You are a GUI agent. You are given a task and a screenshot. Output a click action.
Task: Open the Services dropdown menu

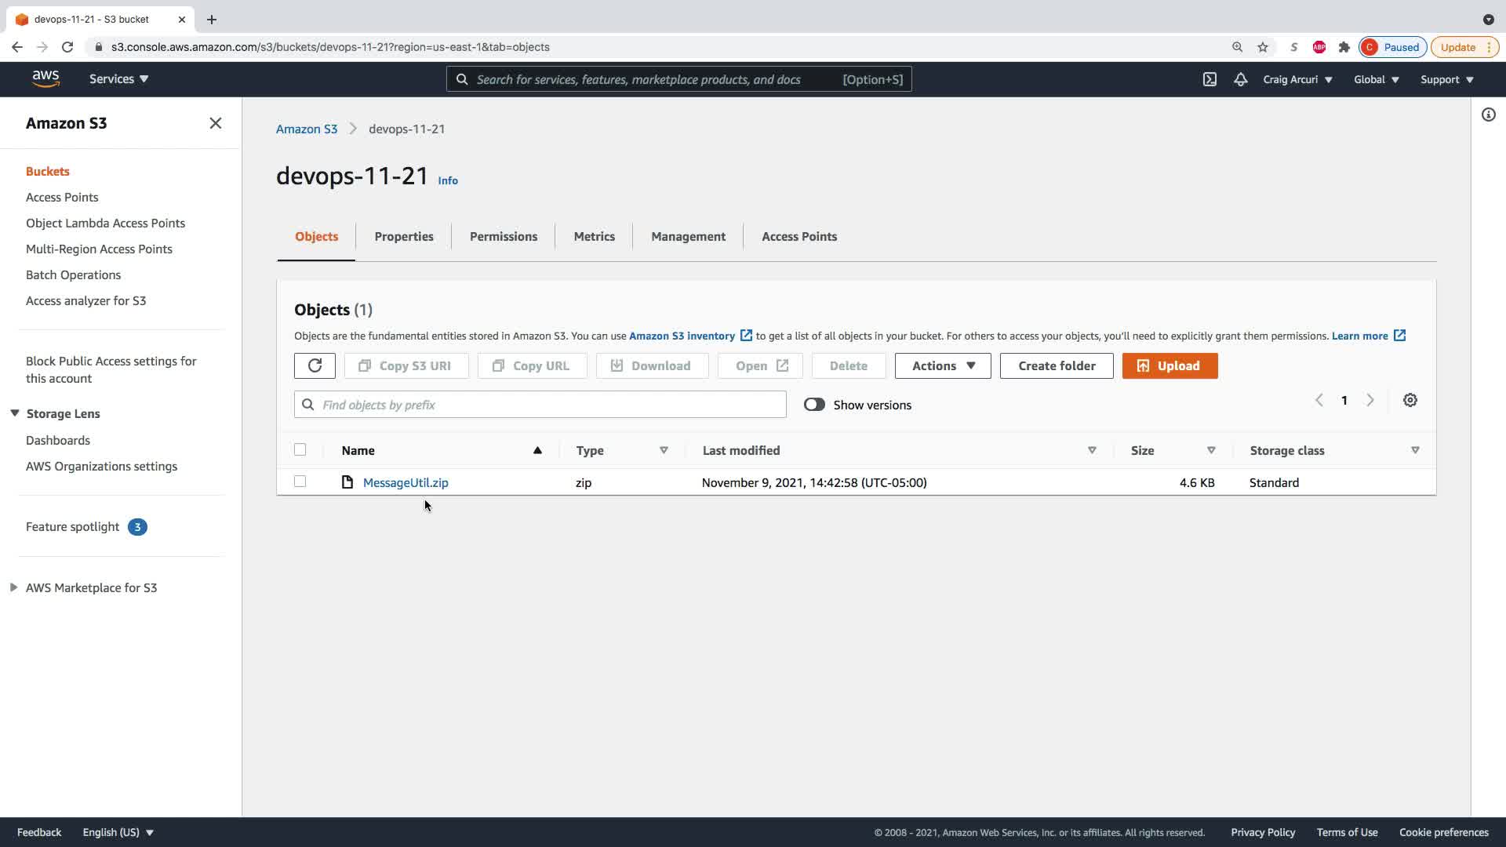(118, 79)
